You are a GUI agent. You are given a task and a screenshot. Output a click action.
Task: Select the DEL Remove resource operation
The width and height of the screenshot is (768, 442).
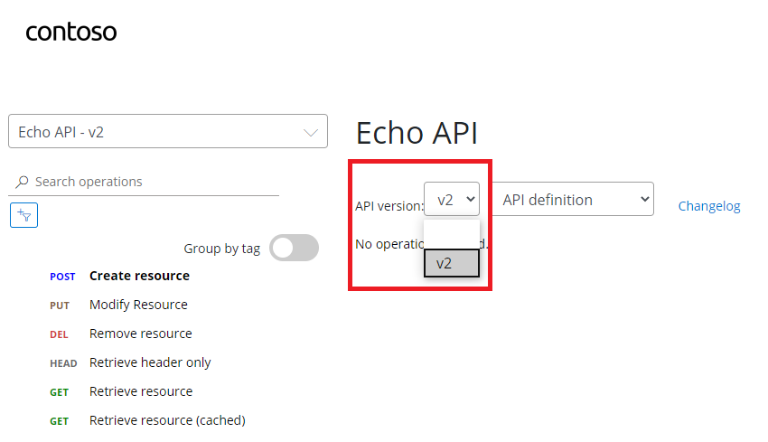tap(120, 334)
